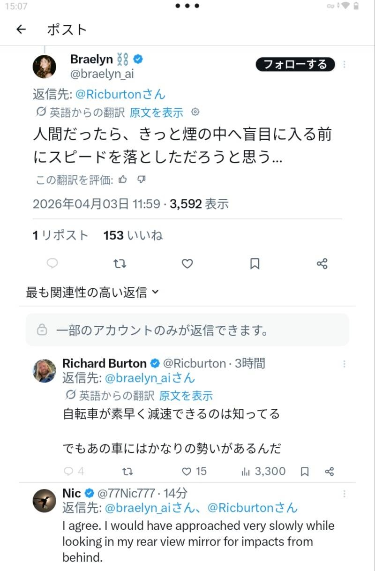
Task: Tap the back arrow to leave post
Action: click(x=21, y=30)
